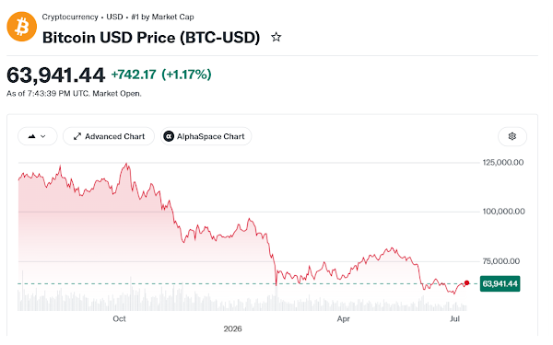Click the mountain chart type icon
553x345 pixels.
(x=31, y=136)
